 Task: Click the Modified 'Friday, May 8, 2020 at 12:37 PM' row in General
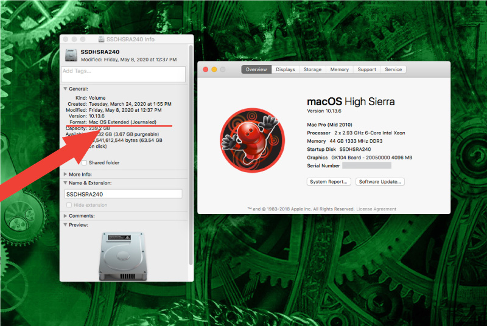(114, 110)
